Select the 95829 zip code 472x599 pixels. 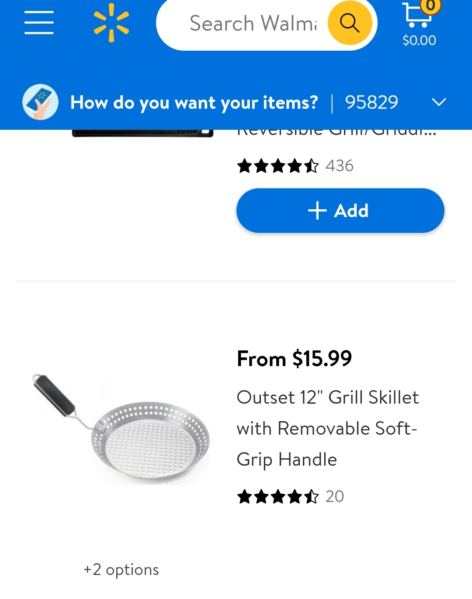(371, 103)
